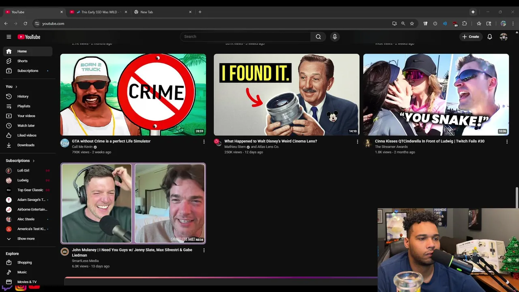Viewport: 519px width, 292px height.
Task: Open Airborne Entertainment channel
Action: coord(28,209)
